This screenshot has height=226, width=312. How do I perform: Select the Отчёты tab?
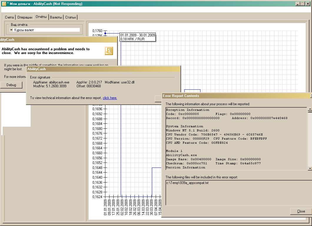(41, 17)
